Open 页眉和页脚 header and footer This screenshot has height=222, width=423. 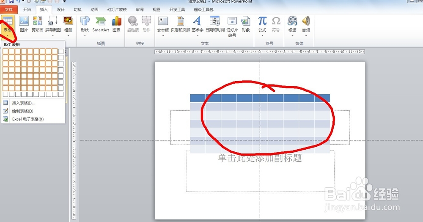point(181,24)
